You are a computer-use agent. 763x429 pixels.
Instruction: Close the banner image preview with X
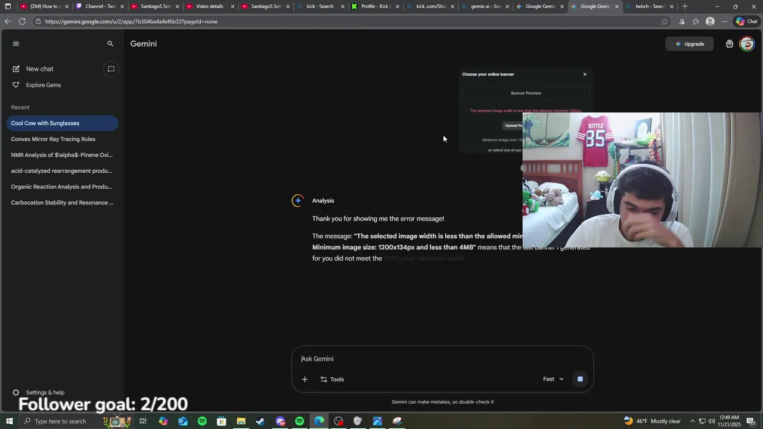click(585, 74)
